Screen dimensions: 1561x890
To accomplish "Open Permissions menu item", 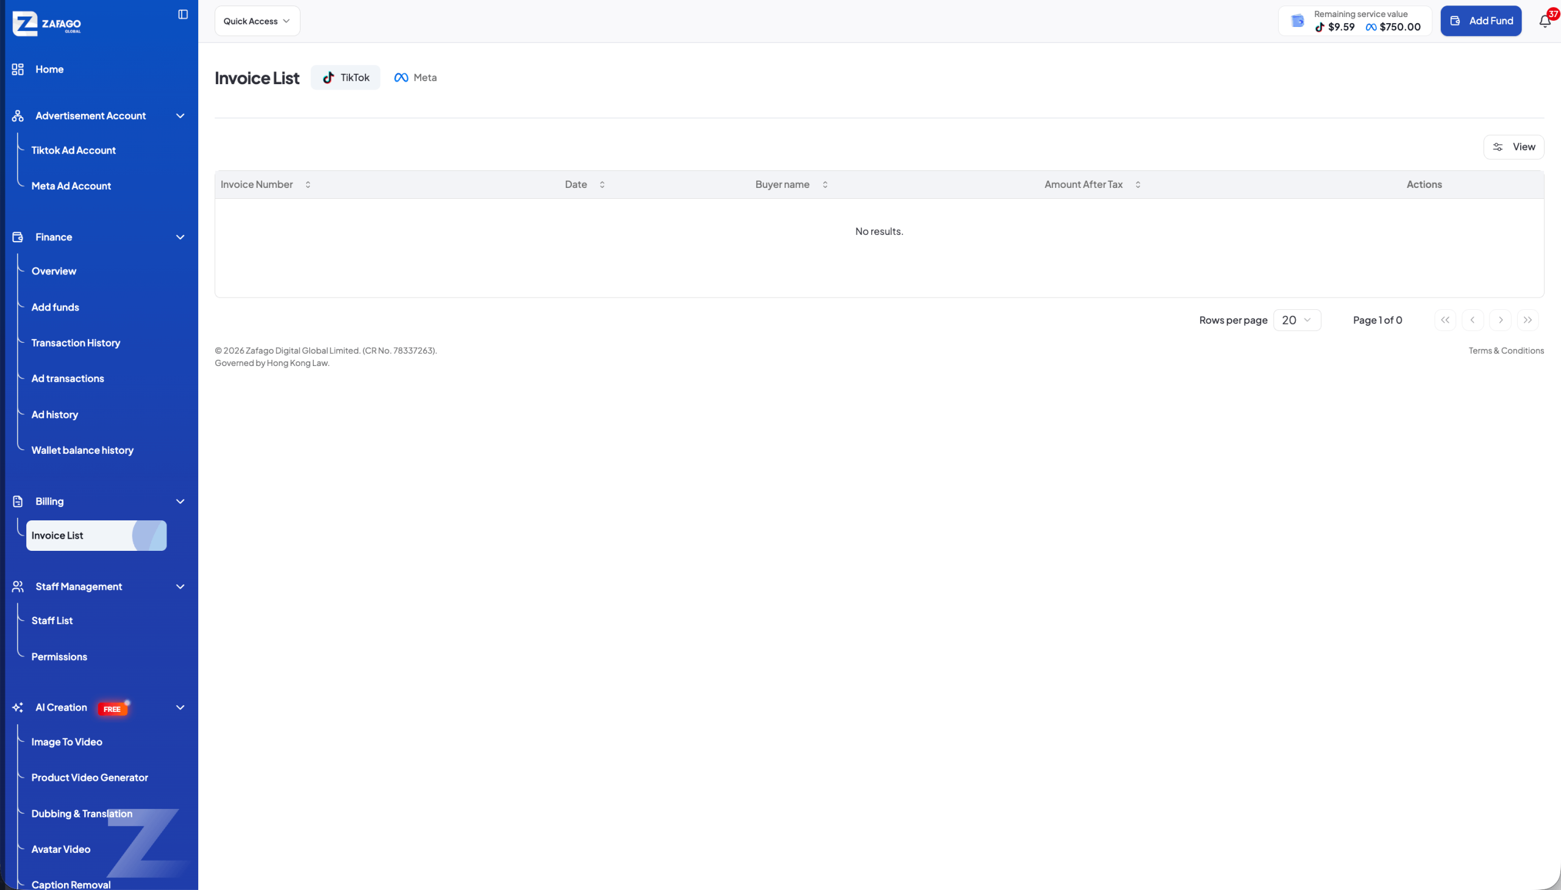I will 59,656.
